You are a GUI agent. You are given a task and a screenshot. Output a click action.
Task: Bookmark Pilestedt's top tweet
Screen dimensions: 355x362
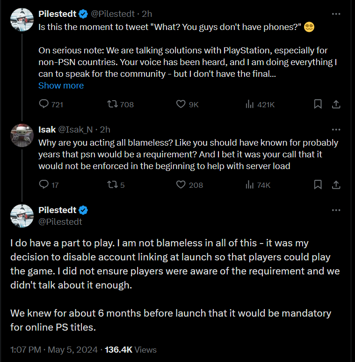[x=318, y=104]
